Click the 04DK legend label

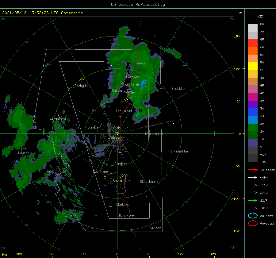(264, 178)
